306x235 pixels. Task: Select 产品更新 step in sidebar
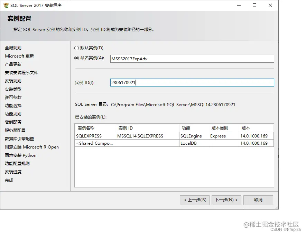tap(13, 64)
